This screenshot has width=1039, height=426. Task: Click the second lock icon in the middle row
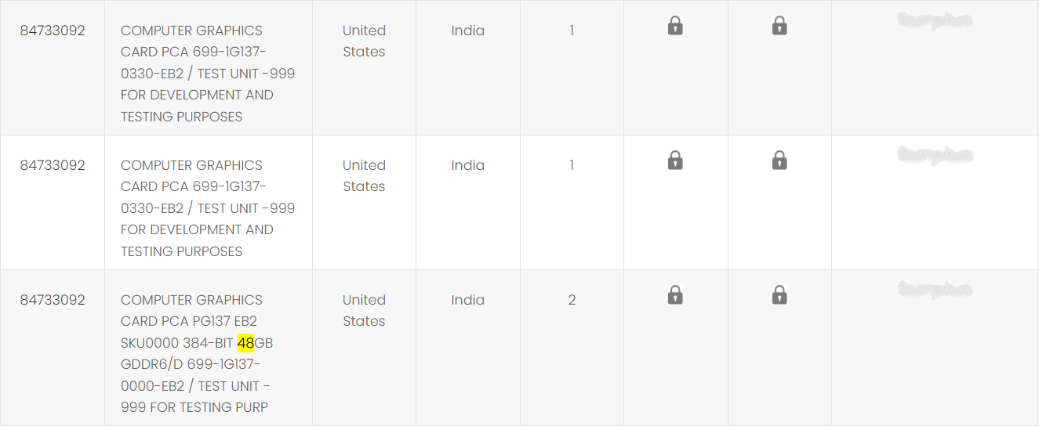pyautogui.click(x=779, y=161)
